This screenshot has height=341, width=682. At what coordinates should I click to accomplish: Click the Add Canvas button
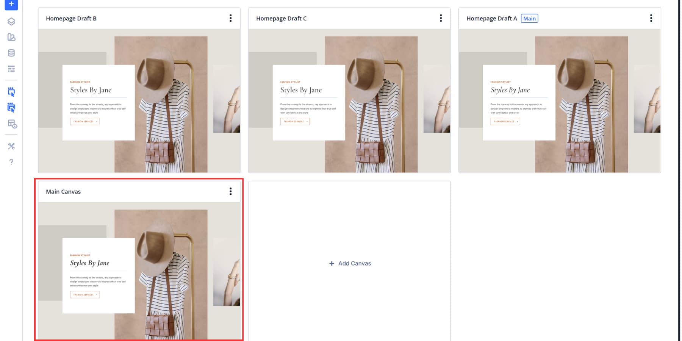tap(349, 263)
